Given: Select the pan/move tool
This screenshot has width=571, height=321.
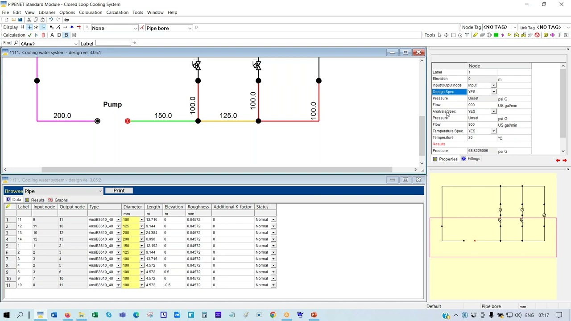Looking at the screenshot, I should click(x=446, y=35).
